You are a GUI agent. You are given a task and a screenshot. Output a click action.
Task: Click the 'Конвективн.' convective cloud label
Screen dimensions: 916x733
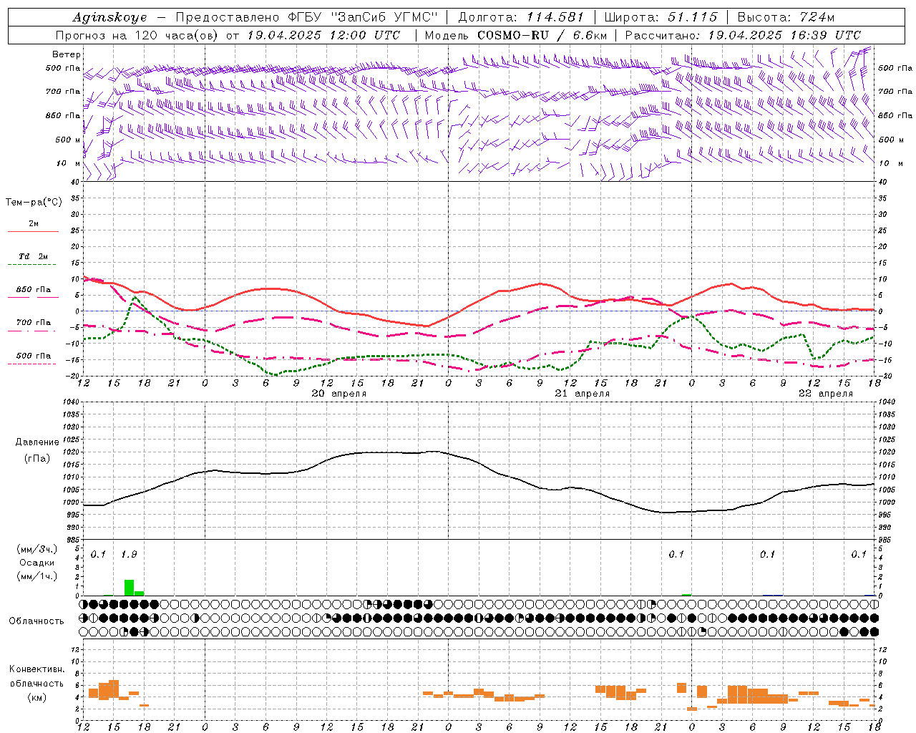coord(36,669)
